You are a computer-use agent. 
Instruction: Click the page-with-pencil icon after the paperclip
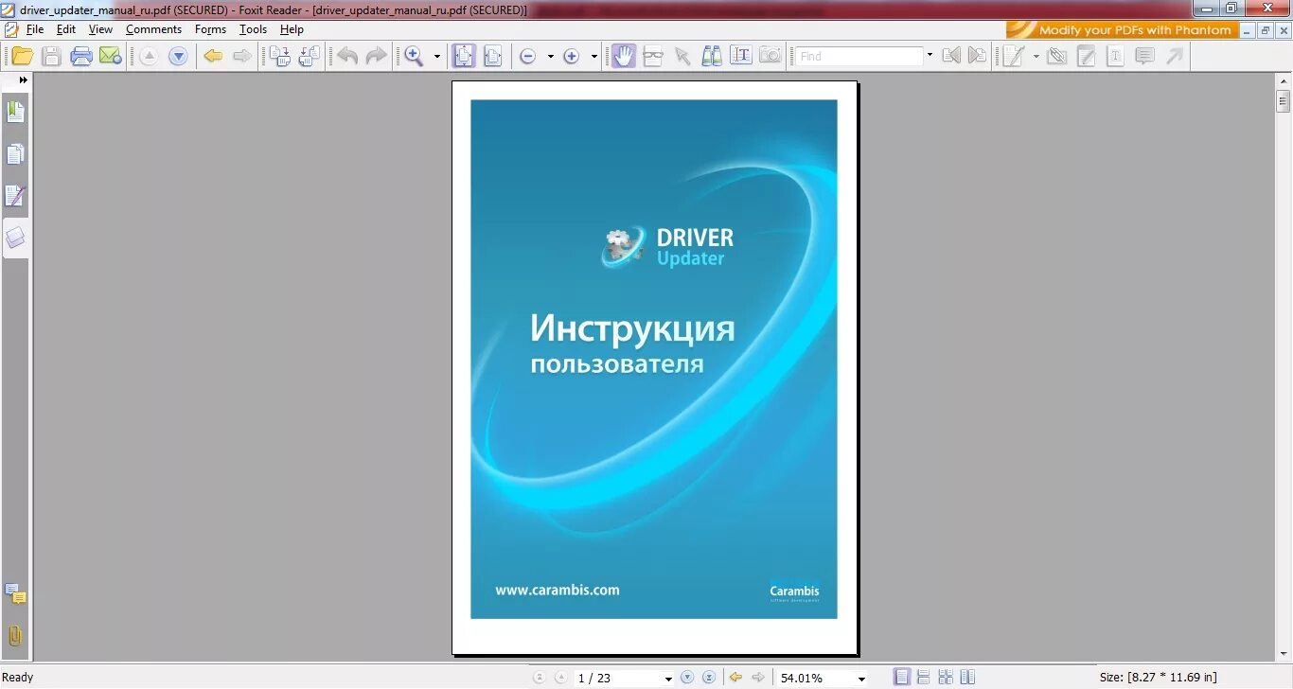tap(1087, 56)
